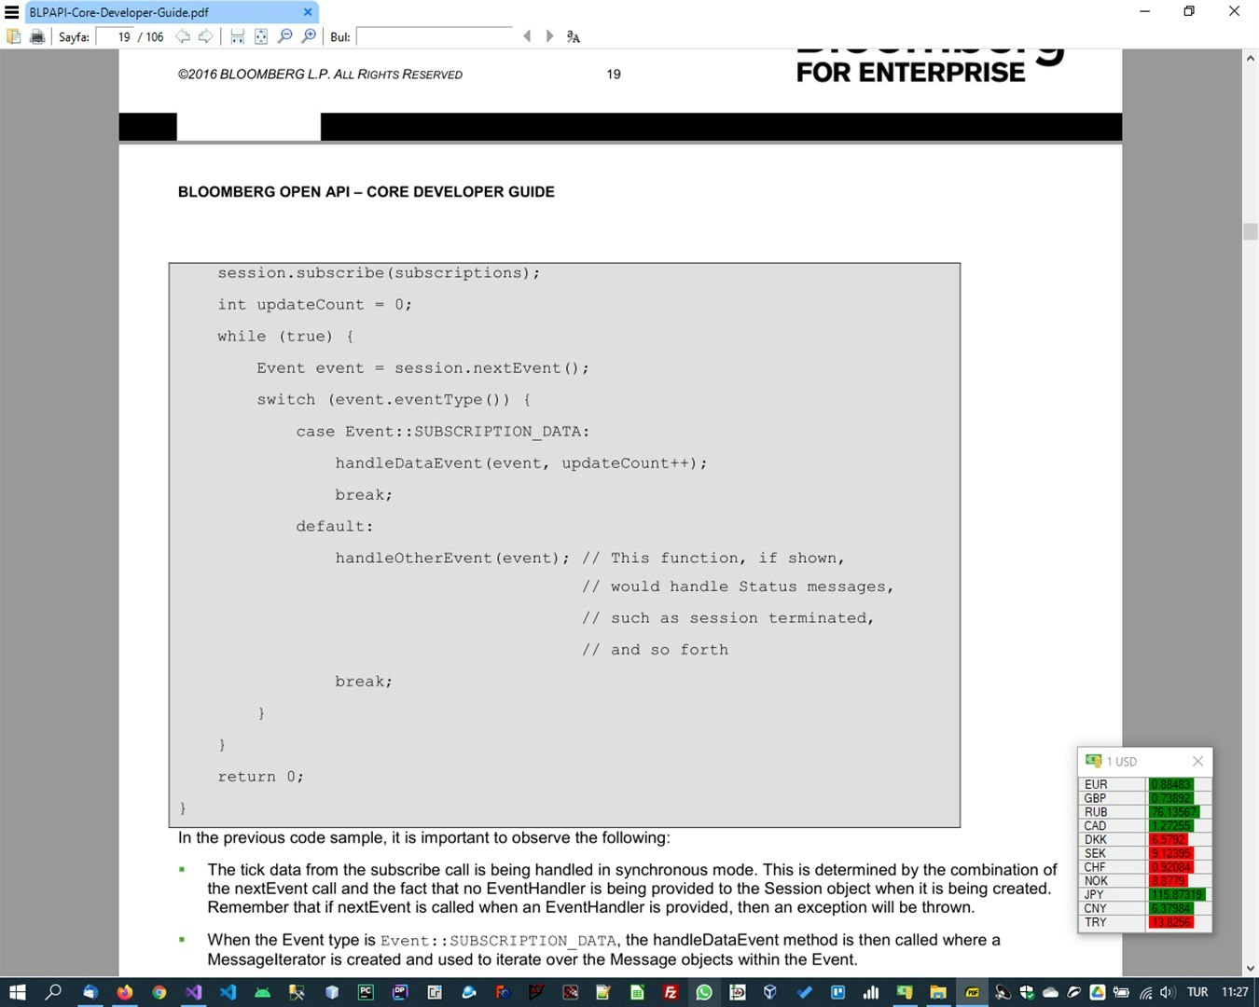
Task: Click the RUB rate value 76.13567
Action: pos(1174,811)
